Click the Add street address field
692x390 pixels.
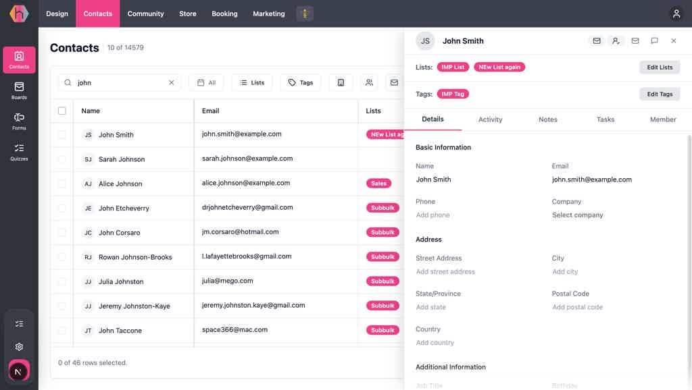point(445,271)
